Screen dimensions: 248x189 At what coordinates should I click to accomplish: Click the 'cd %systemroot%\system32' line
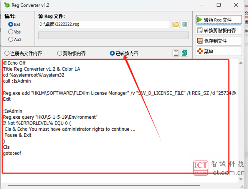(x=34, y=75)
